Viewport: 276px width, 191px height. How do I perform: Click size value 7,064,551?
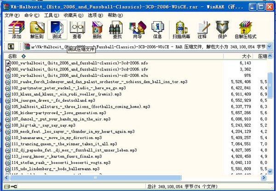(x=241, y=144)
